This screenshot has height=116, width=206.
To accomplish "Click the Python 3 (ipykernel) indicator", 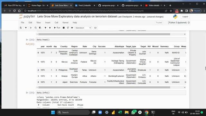I will (178, 23).
